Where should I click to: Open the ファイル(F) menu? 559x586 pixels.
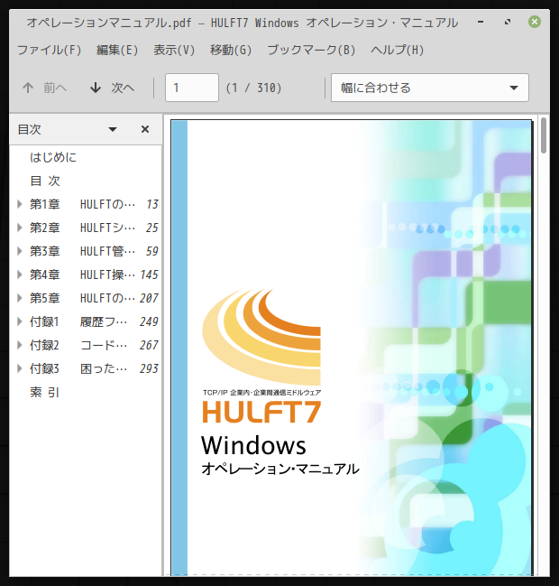coord(50,50)
